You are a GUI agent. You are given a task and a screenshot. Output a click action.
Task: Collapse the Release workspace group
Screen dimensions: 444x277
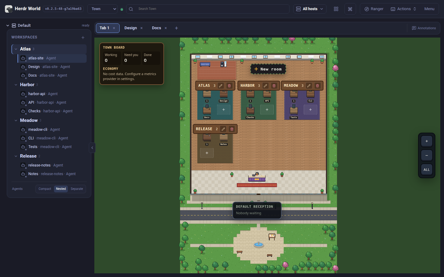[x=16, y=156]
